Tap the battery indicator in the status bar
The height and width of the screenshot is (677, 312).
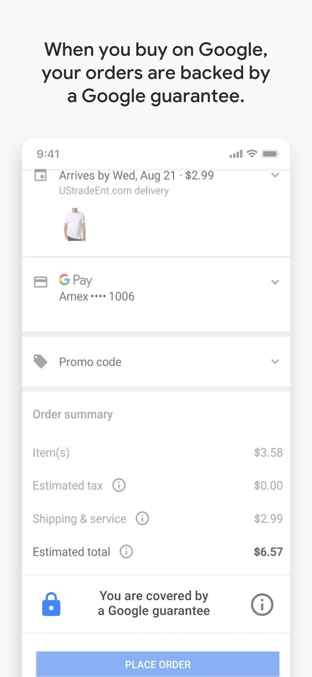tap(270, 154)
